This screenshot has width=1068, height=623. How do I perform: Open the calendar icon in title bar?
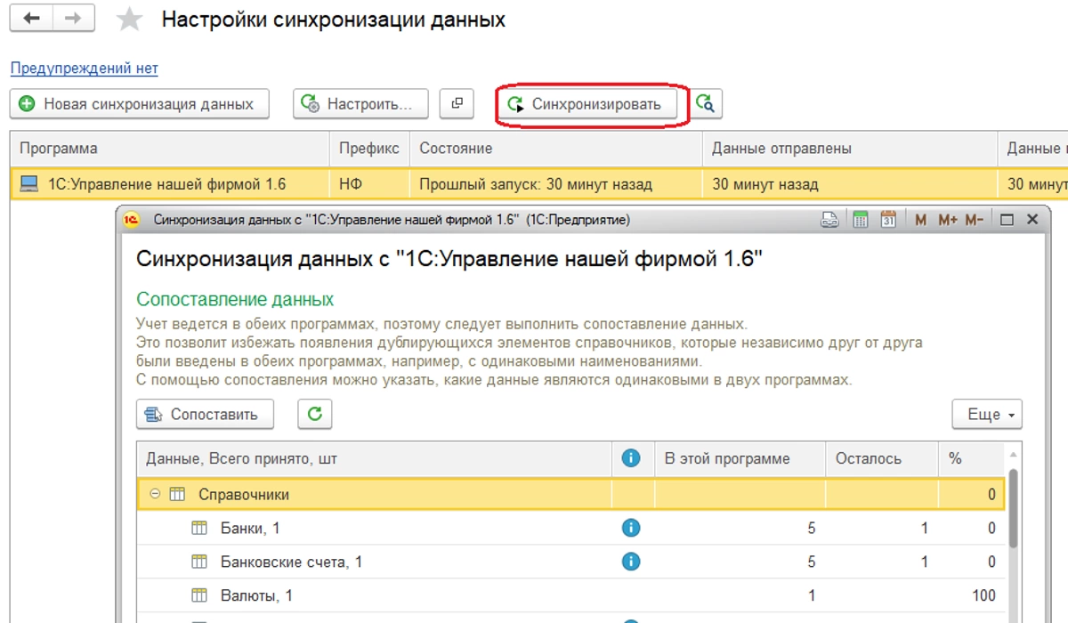coord(888,219)
